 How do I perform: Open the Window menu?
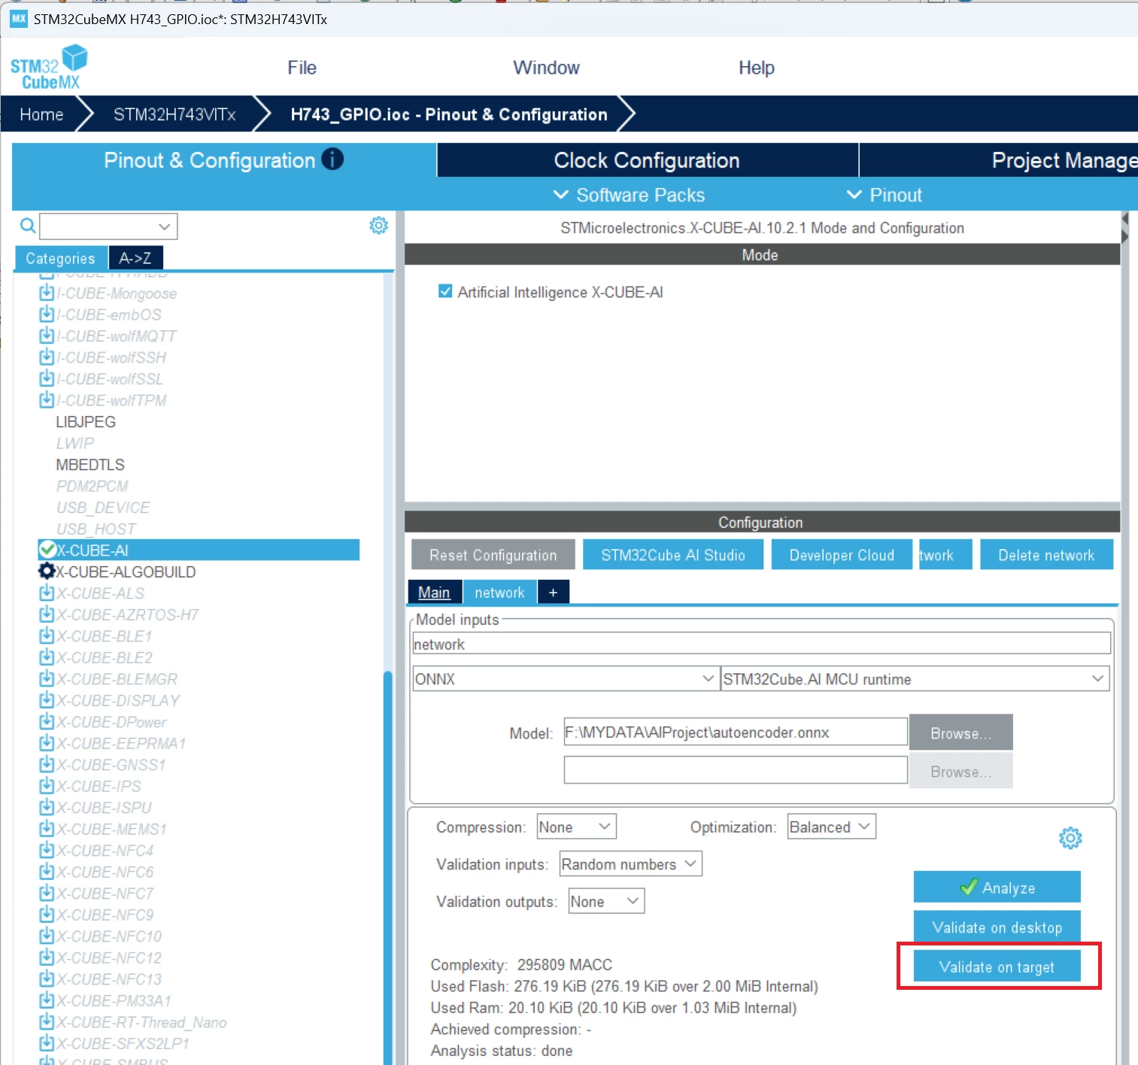(546, 68)
